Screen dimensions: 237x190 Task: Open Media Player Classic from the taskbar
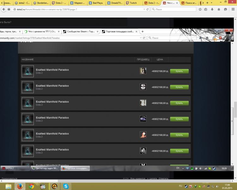click(x=43, y=186)
